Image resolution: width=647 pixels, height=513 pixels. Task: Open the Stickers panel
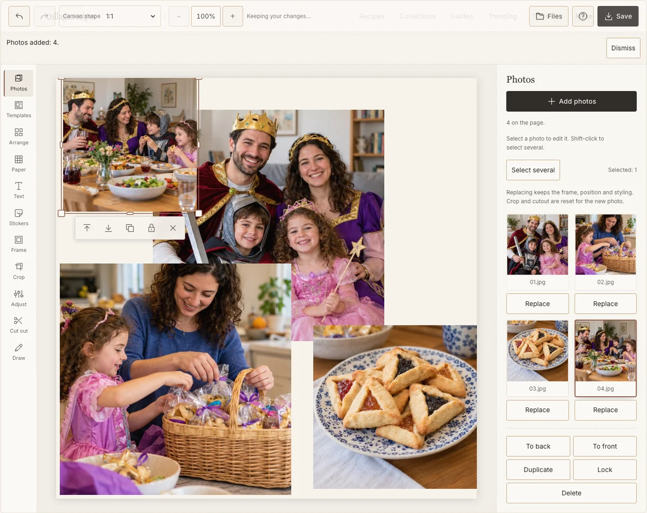[19, 218]
